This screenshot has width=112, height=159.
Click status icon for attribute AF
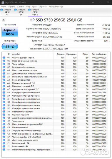(x=4, y=99)
